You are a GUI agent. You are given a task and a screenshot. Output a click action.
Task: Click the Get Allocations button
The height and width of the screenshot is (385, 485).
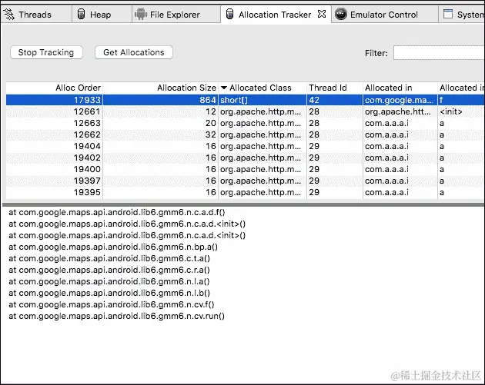click(x=134, y=52)
